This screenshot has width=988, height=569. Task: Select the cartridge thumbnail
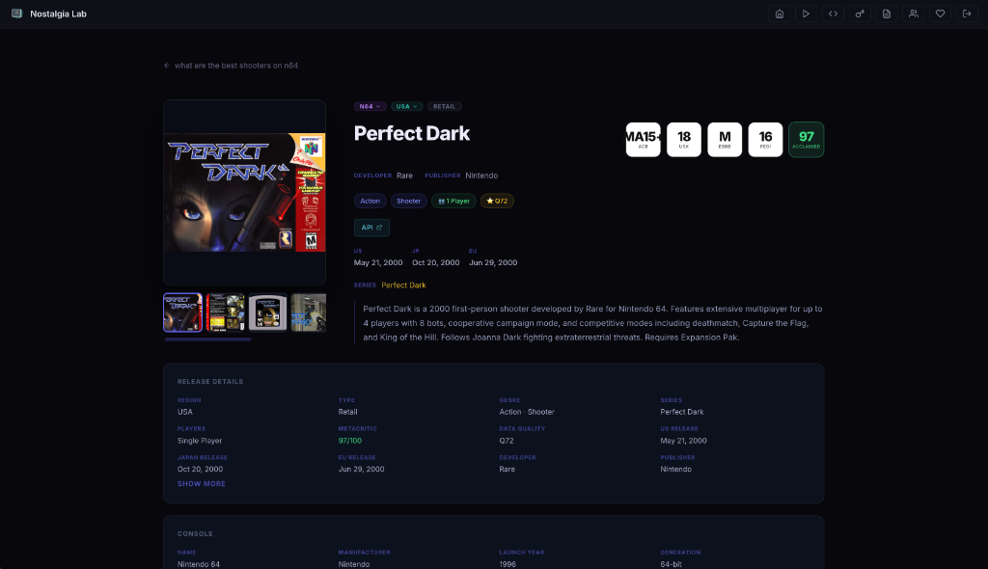click(x=268, y=312)
